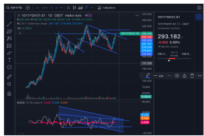204x136 pixels.
Task: Toggle the lock drawing icon
Action: [x=184, y=76]
